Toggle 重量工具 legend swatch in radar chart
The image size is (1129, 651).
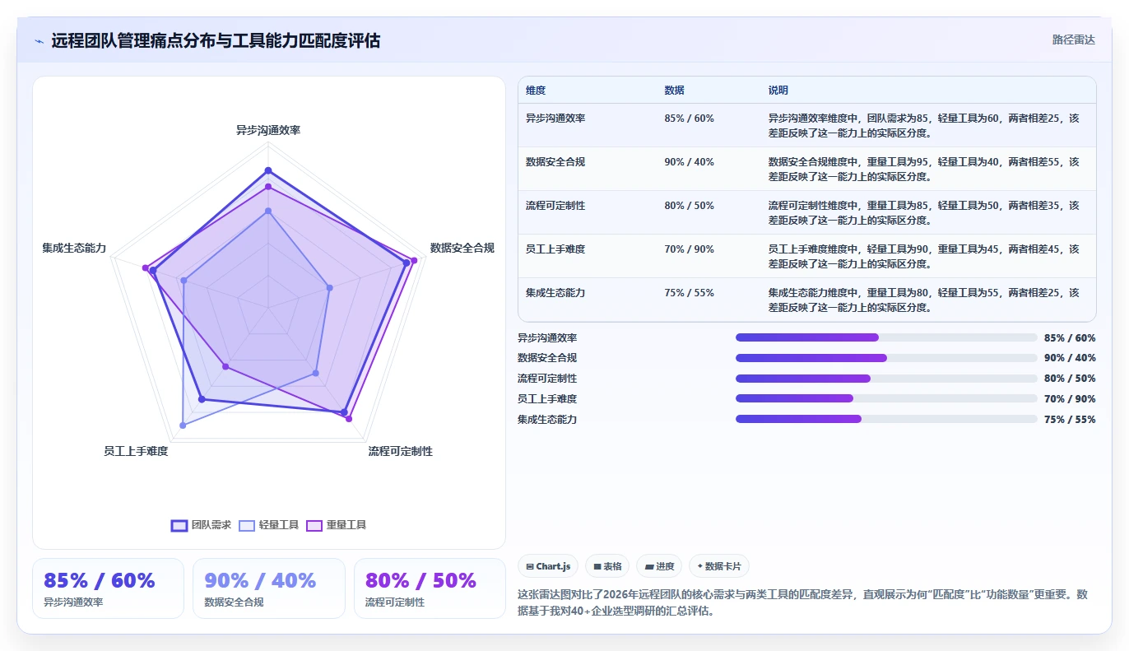pos(314,525)
